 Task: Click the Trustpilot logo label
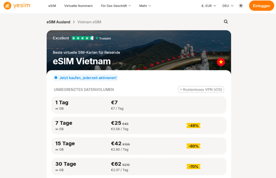click(x=103, y=38)
